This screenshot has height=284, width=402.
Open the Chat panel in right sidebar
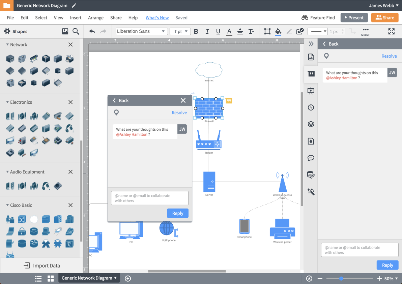pos(311,158)
